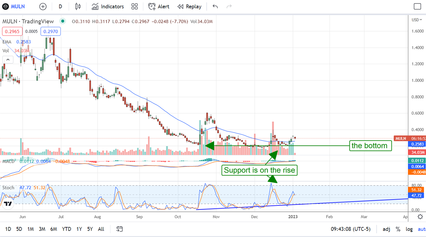Toggle percent scale mode
This screenshot has height=237, width=426.
pos(398,229)
